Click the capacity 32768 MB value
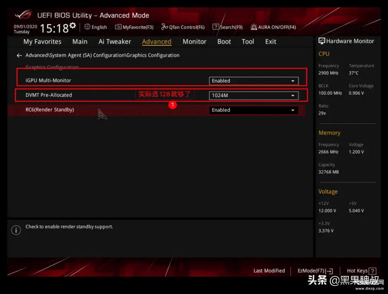 (329, 172)
